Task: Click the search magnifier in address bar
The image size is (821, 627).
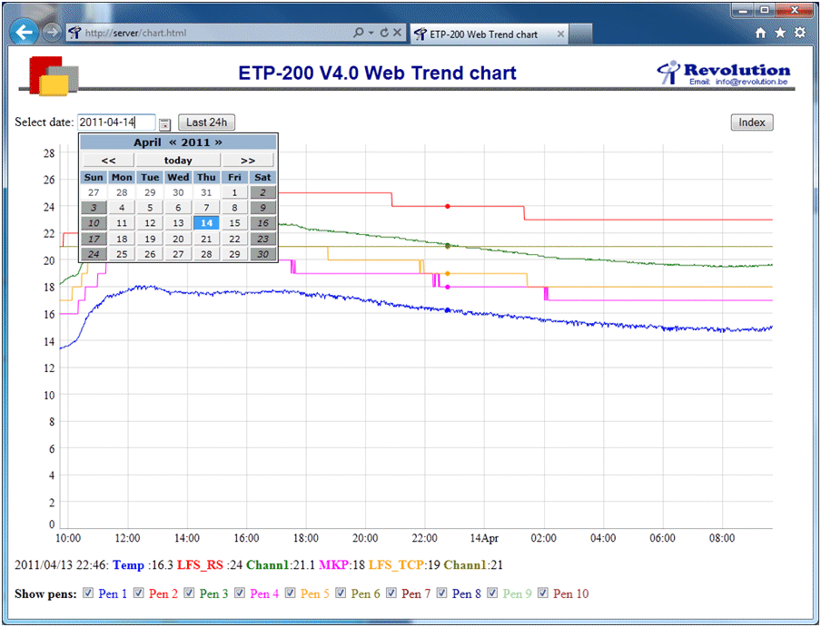Action: tap(359, 33)
